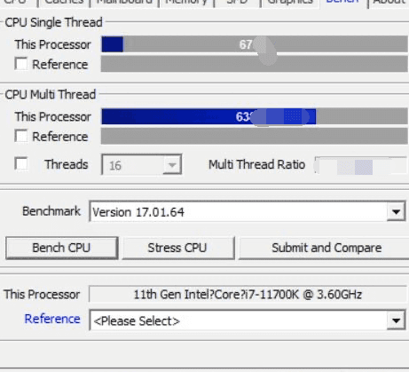Screen dimensions: 409x372
Task: Open the blue Reference link
Action: pos(52,319)
